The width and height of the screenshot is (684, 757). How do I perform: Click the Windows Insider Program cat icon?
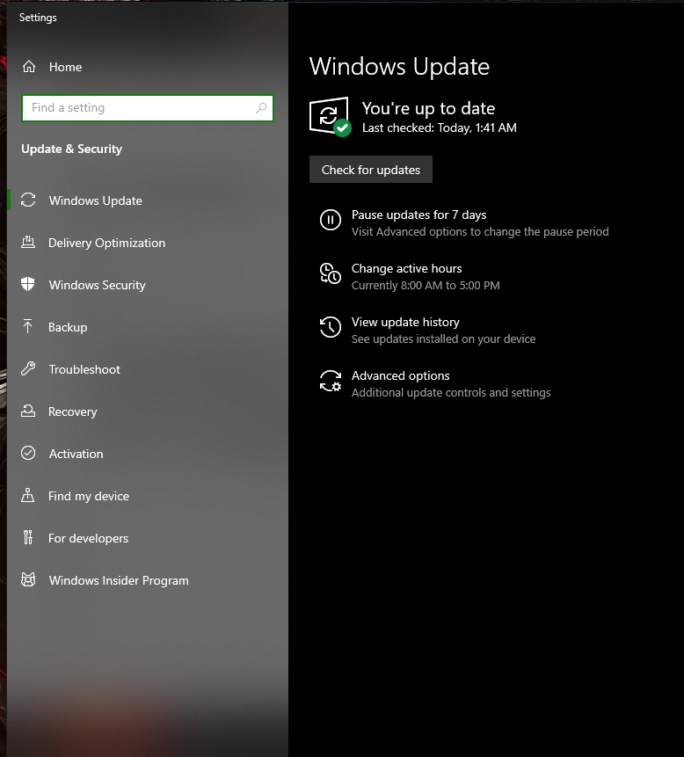pos(28,579)
